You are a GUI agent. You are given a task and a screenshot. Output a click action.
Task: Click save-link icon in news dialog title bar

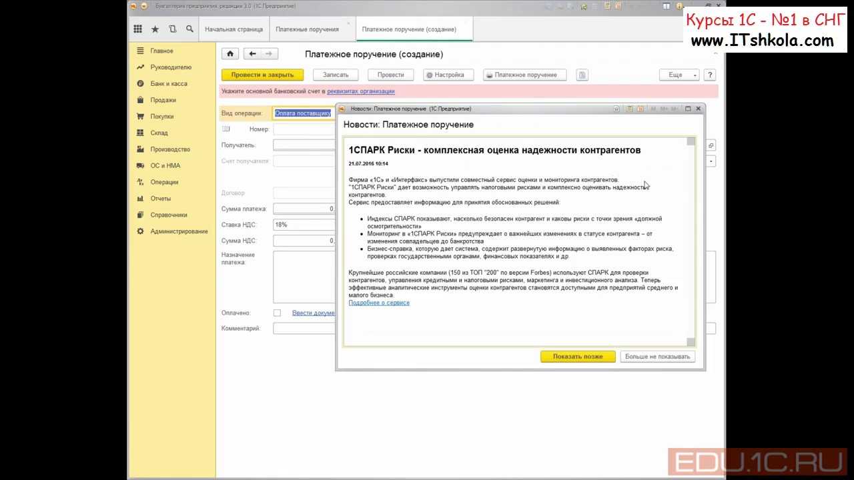pos(616,109)
